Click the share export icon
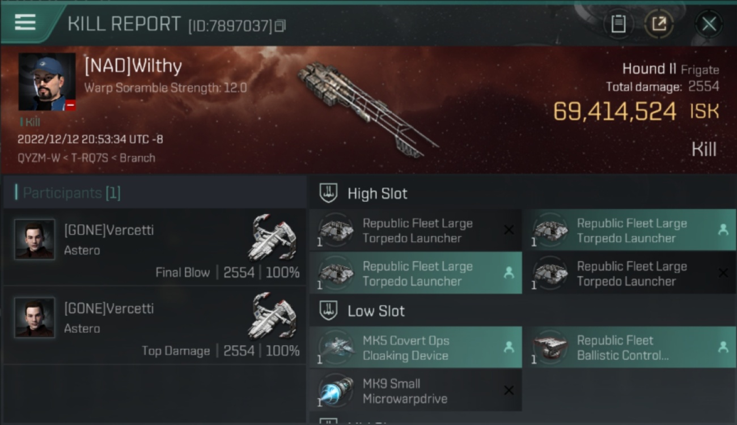This screenshot has width=737, height=425. click(x=659, y=24)
